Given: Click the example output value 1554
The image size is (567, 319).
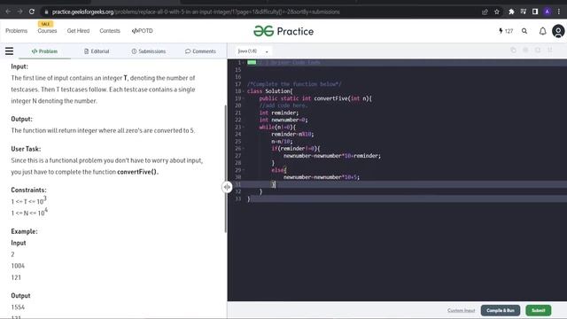Looking at the screenshot, I should [x=18, y=307].
